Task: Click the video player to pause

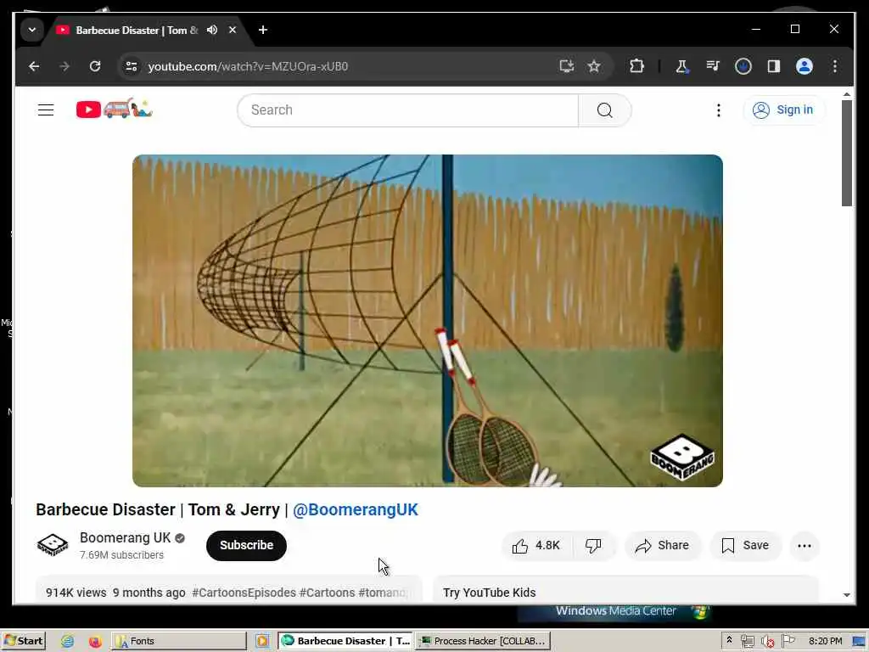Action: [428, 320]
